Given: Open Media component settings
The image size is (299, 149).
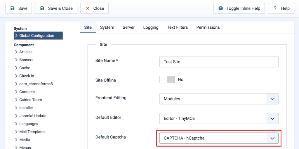Looking at the screenshot, I should (22, 140).
